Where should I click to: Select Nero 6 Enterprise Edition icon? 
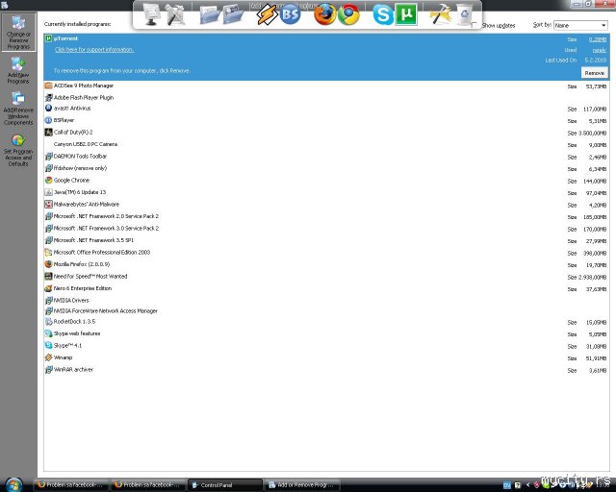pyautogui.click(x=48, y=288)
